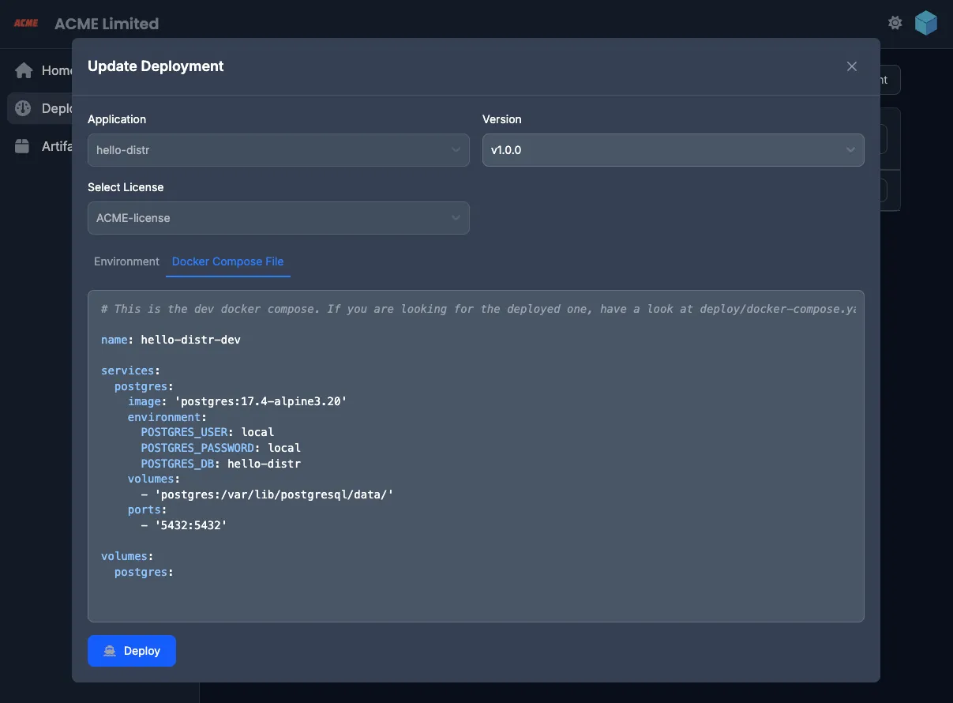
Task: Select the Docker Compose File tab
Action: (227, 261)
